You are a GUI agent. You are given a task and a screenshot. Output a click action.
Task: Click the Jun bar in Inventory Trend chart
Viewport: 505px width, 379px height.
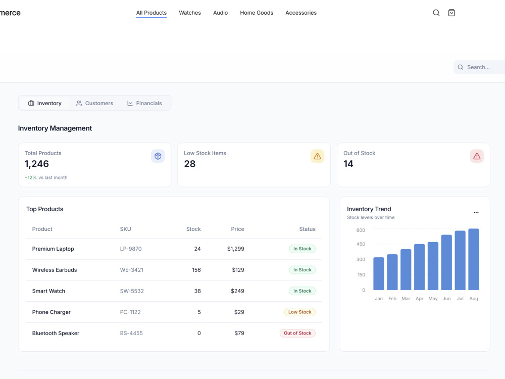(446, 262)
